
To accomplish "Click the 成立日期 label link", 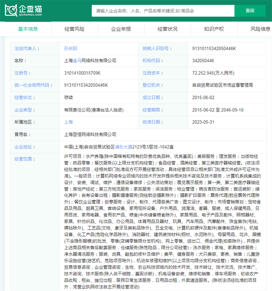I will (x=151, y=97).
